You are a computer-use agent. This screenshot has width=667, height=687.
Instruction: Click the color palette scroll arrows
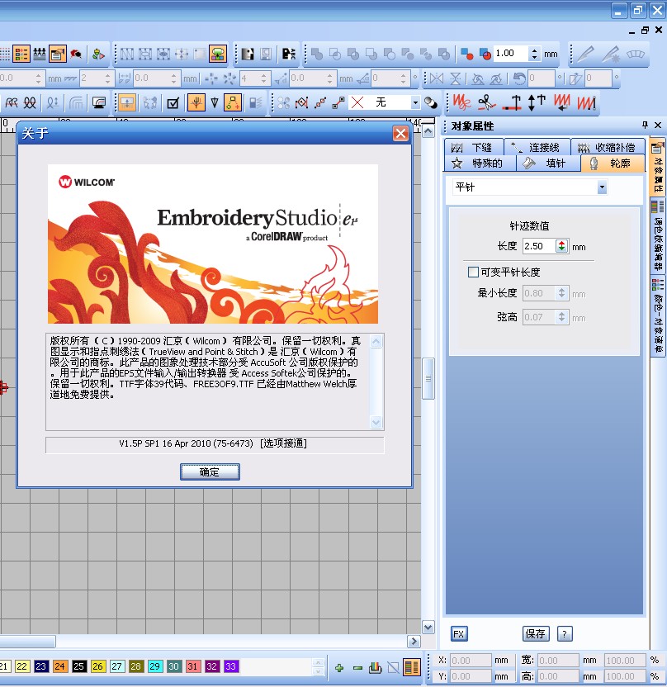tap(319, 667)
